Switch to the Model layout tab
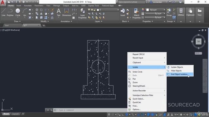Image resolution: width=209 pixels, height=117 pixels. click(x=6, y=114)
